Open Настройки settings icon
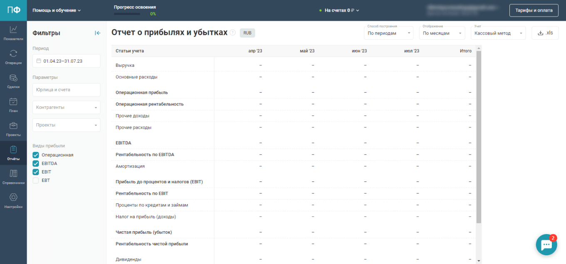This screenshot has width=566, height=264. pyautogui.click(x=13, y=198)
